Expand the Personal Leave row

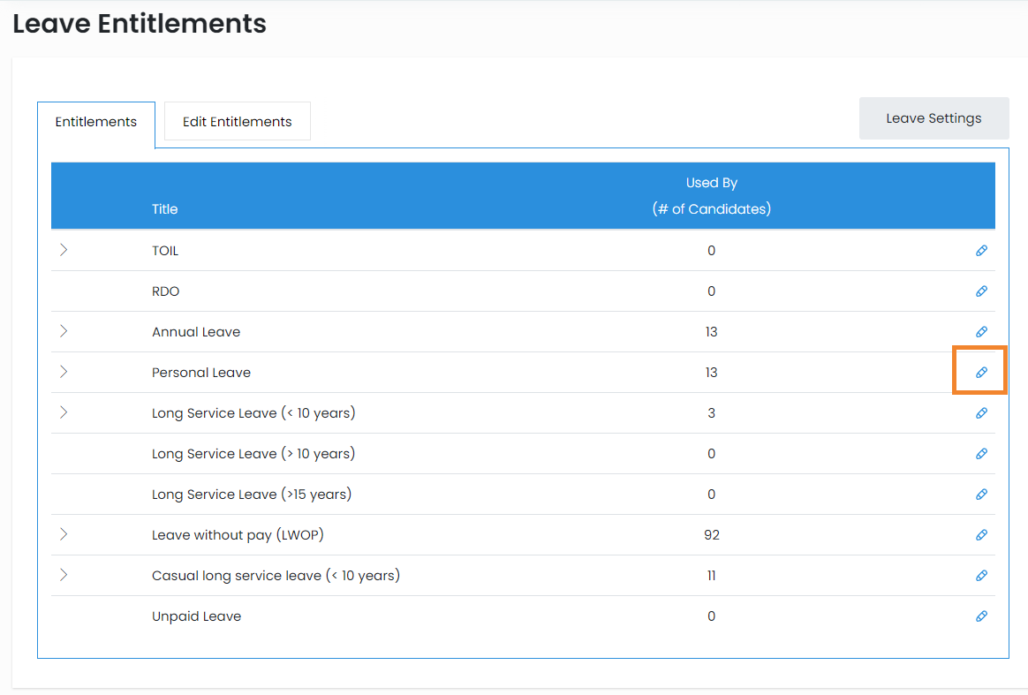64,372
